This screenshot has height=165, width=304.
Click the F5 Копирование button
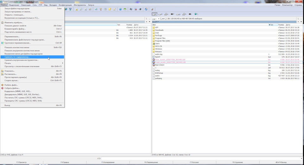coord(108,162)
